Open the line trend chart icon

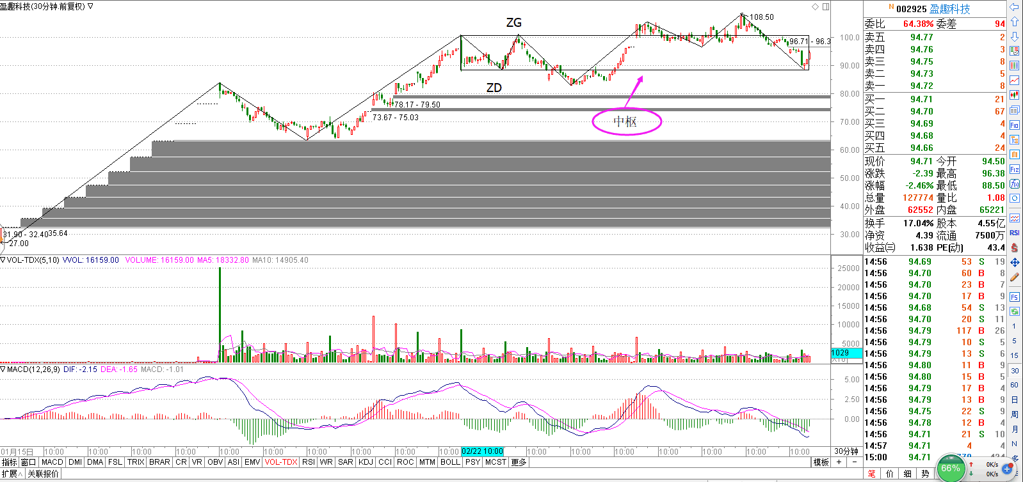click(x=1014, y=81)
